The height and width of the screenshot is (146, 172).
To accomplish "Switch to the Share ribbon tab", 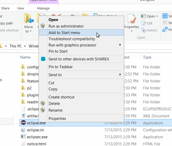I will coord(5,8).
